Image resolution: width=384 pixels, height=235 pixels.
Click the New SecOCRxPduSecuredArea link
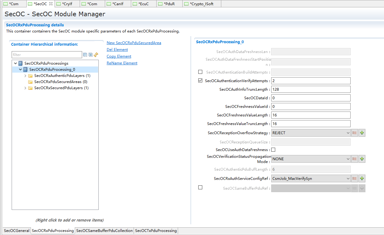pyautogui.click(x=134, y=43)
